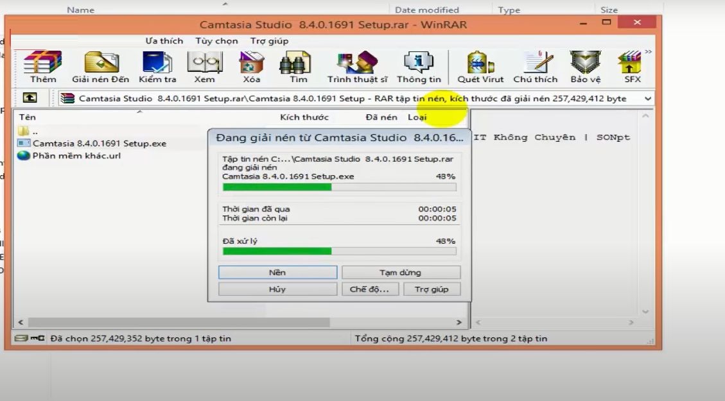Open the Ưa thích menu
The height and width of the screenshot is (401, 725).
click(x=164, y=40)
